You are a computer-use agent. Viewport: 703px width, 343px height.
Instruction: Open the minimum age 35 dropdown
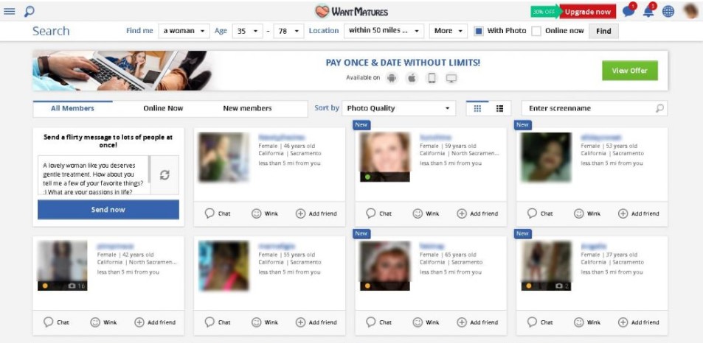247,31
